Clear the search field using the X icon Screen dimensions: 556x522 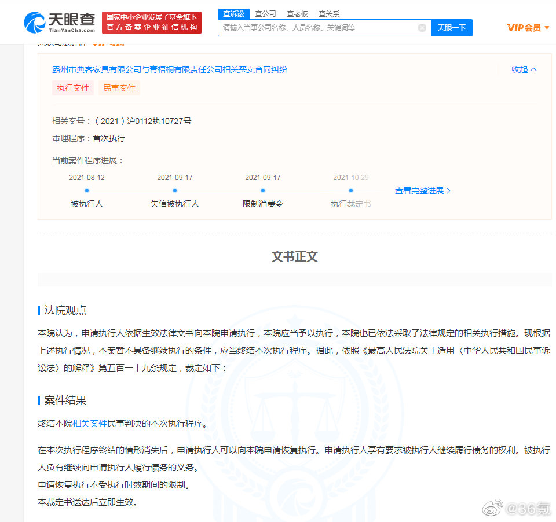pos(422,27)
